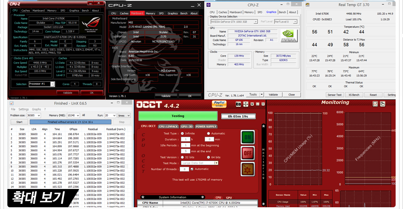Image resolution: width=403 pixels, height=209 pixels.
Task: Select the GPU tab under System Information
Action: 229,197
